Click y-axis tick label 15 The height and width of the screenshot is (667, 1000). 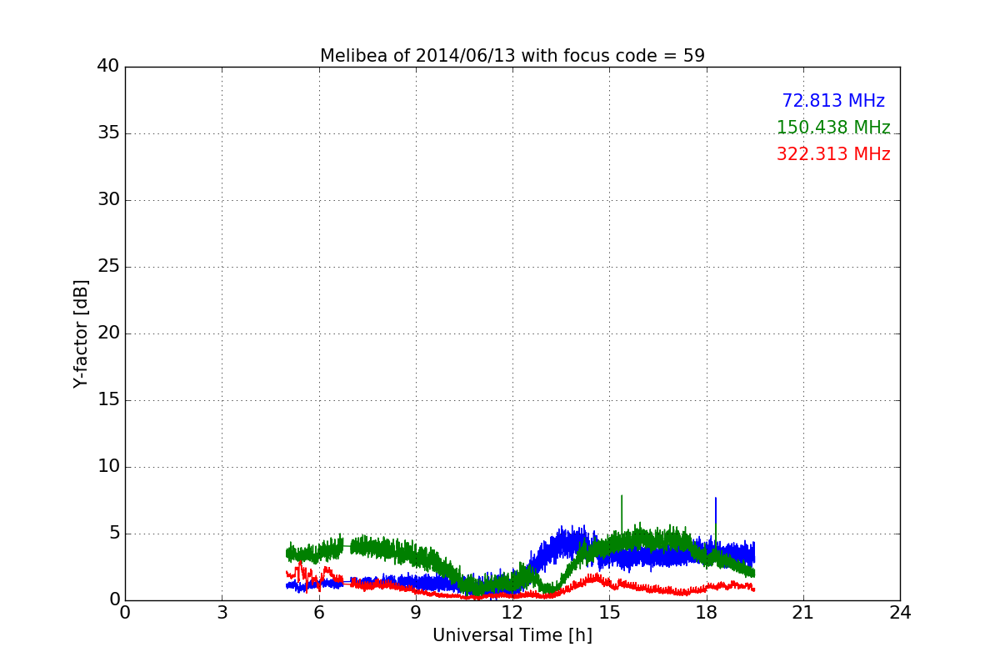[x=108, y=400]
